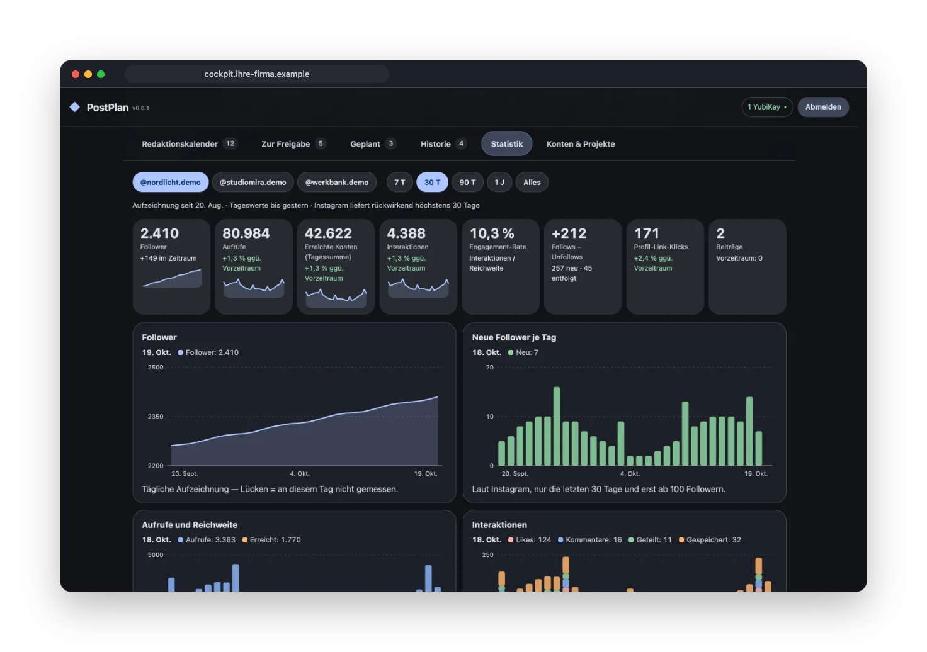Click the Kommentare legend dot

pyautogui.click(x=560, y=540)
